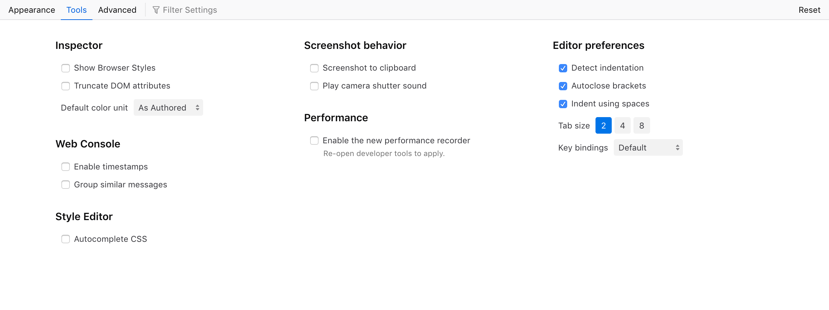Screen dimensions: 829x310
Task: Uncheck Autoclose brackets
Action: (563, 86)
